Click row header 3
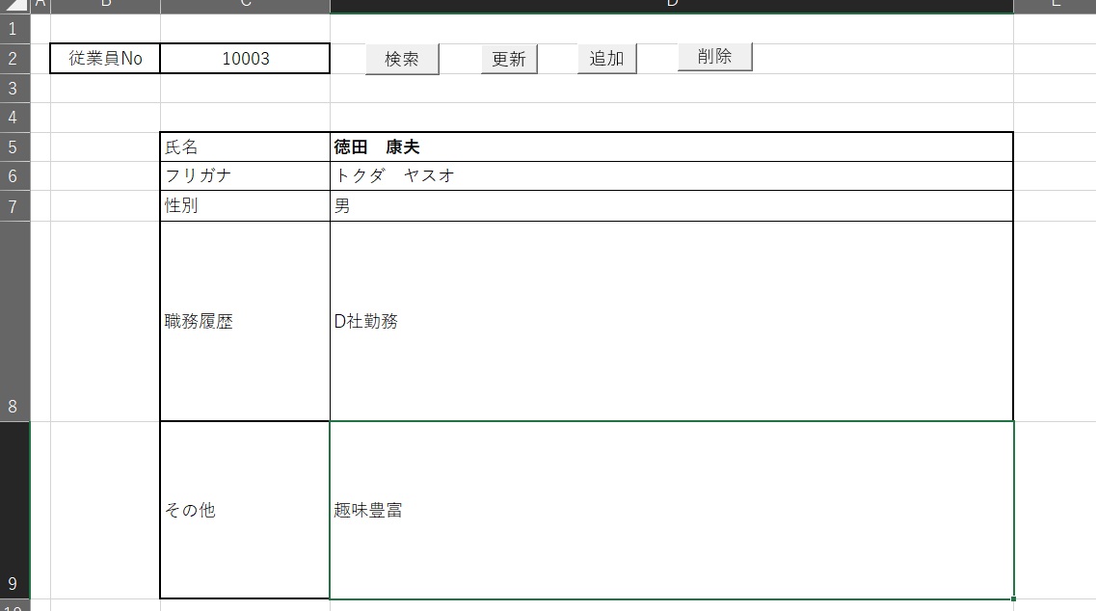 (13, 89)
